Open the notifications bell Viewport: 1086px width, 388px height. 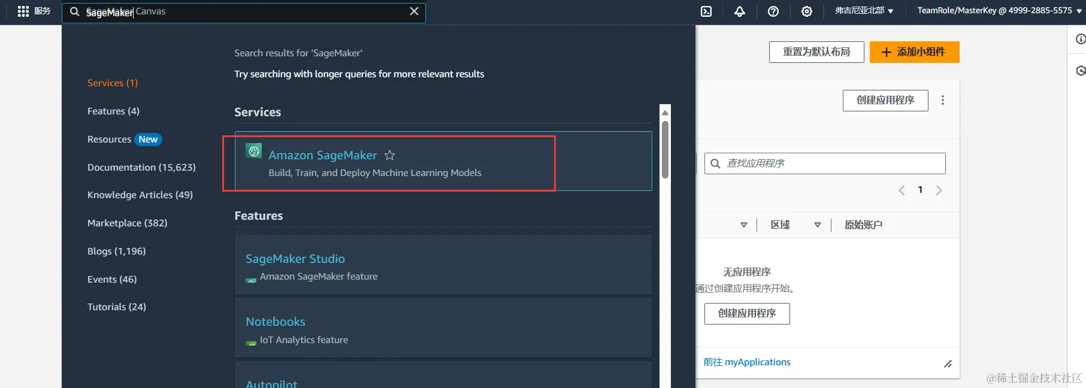coord(740,11)
